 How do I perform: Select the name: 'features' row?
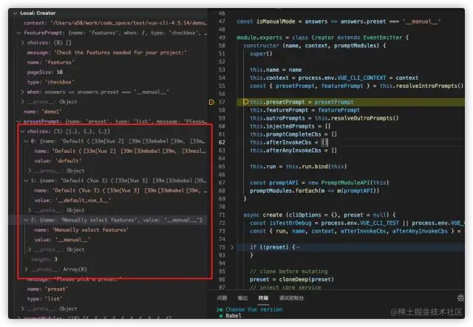tap(50, 63)
